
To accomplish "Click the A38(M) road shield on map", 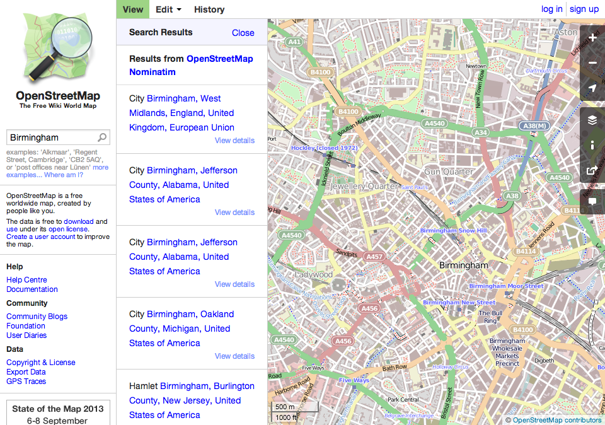I will coord(534,125).
